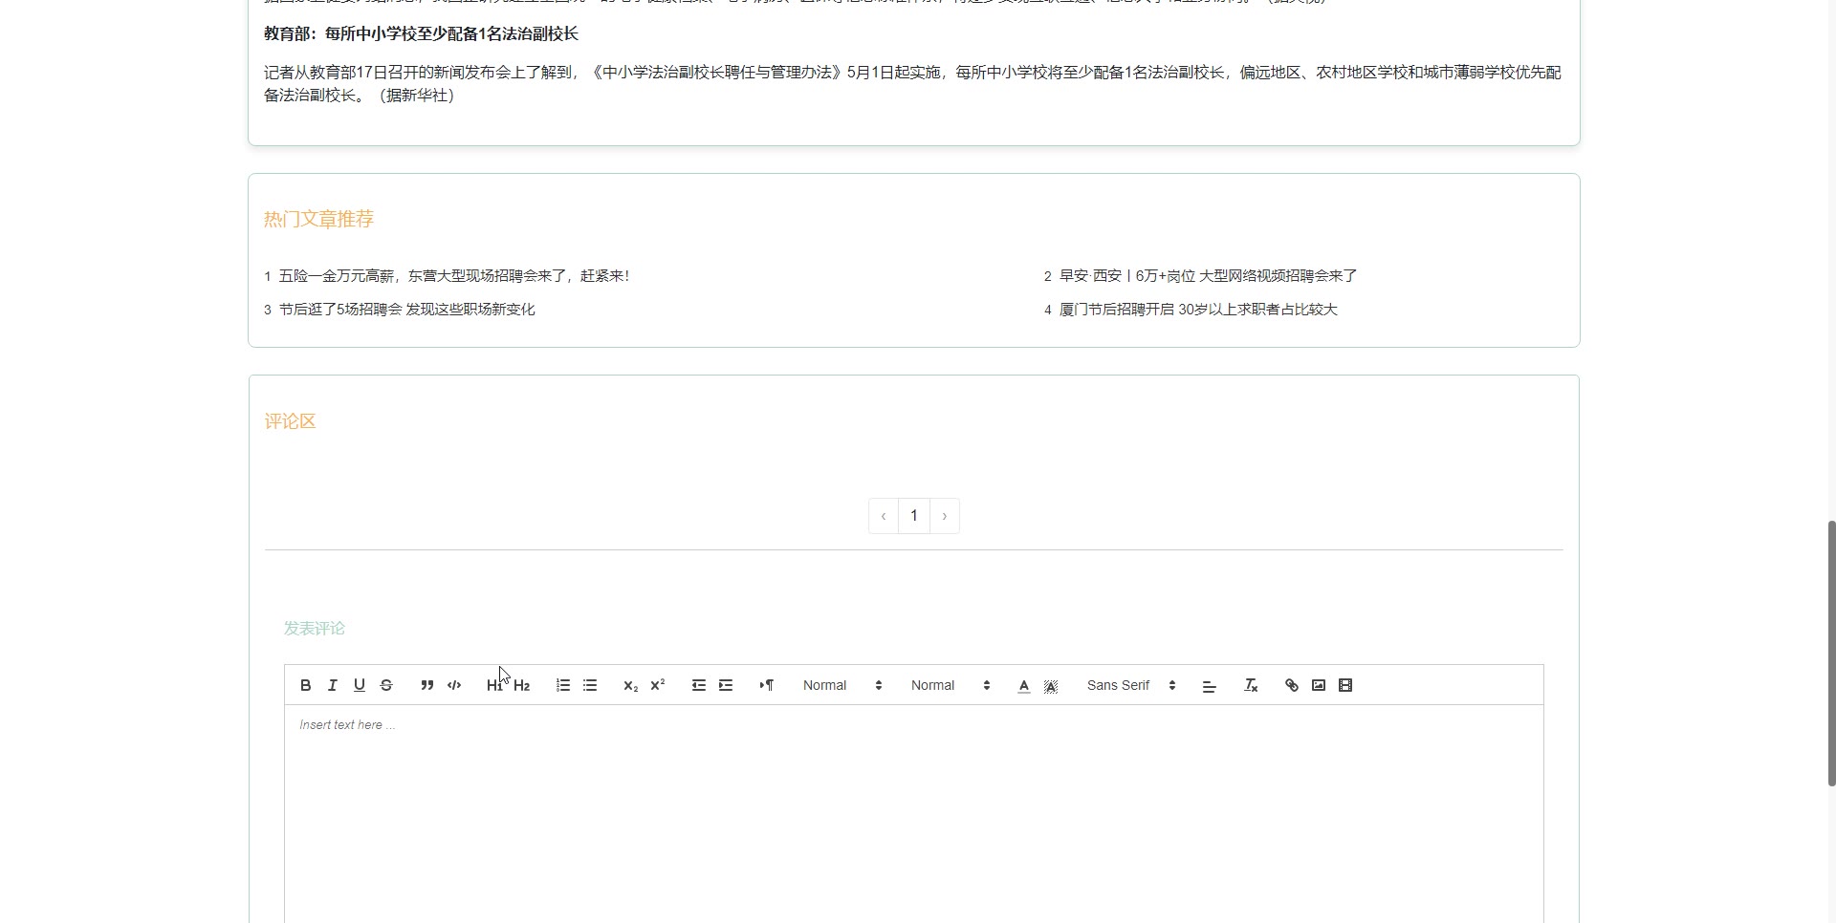Apply subscript formatting
Screen dimensions: 1836x923
pos(630,685)
